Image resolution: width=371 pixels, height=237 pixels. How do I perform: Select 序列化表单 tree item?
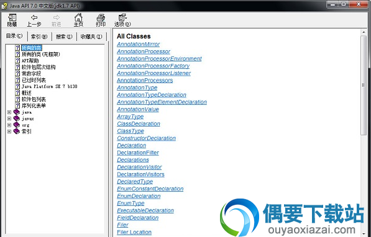(x=34, y=105)
